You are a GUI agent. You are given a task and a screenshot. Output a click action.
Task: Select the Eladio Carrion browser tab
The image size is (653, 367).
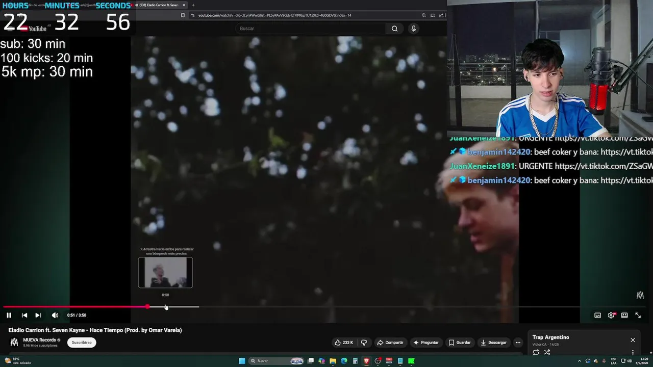159,5
